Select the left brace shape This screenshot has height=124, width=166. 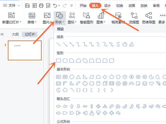pos(105,90)
